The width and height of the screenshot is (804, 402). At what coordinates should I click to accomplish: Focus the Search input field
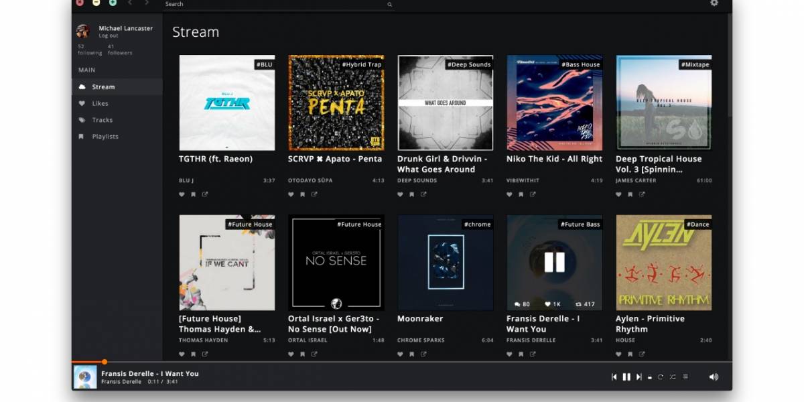279,4
